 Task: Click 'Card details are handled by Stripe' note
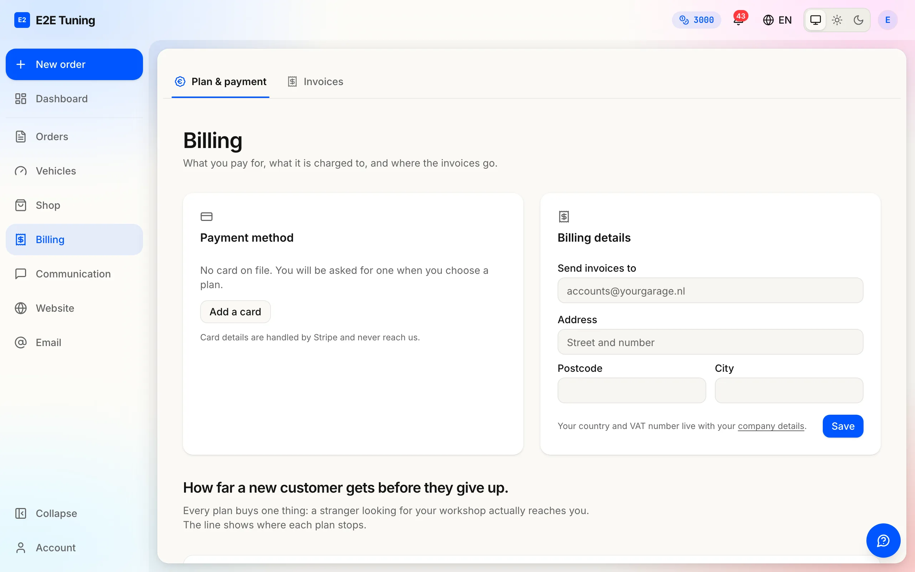pos(310,337)
